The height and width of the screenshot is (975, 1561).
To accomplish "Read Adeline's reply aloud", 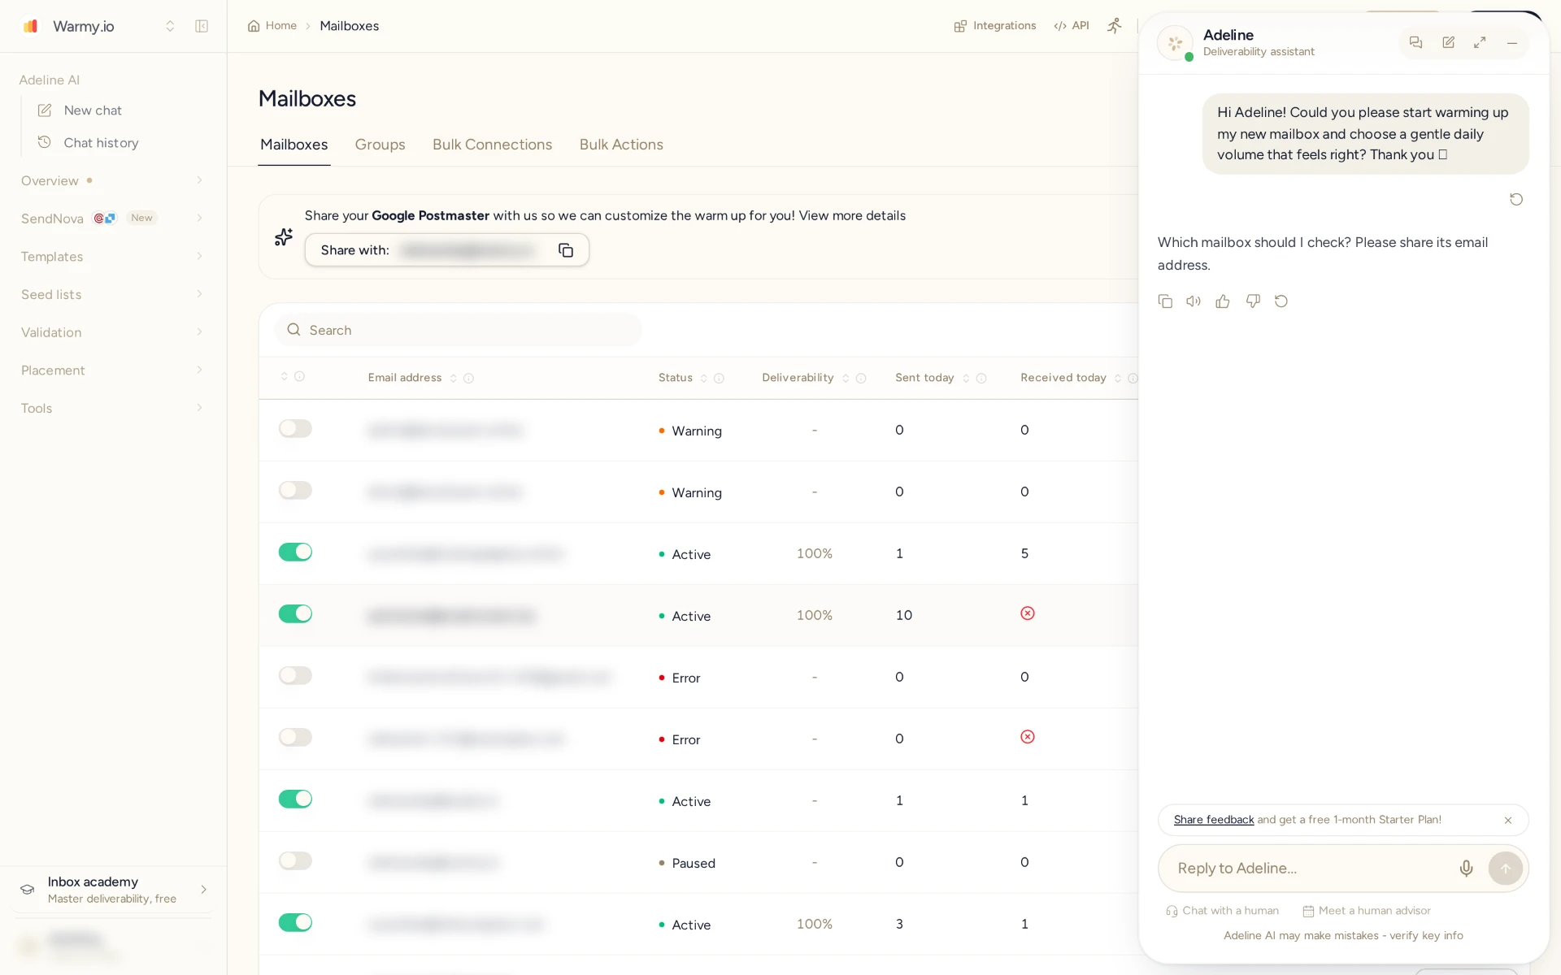I will click(1194, 301).
